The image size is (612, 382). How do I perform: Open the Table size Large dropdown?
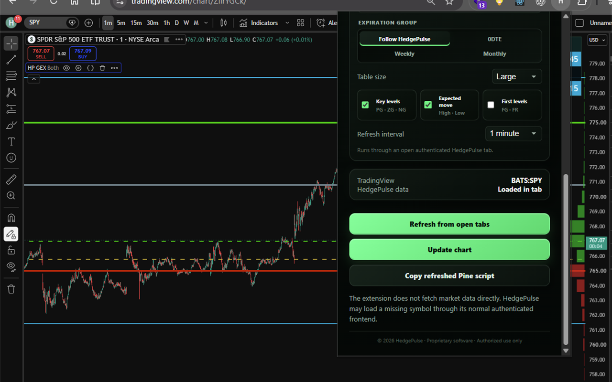tap(517, 76)
